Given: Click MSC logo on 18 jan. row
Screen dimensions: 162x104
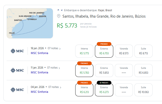Looking at the screenshot, I should (x=17, y=51).
